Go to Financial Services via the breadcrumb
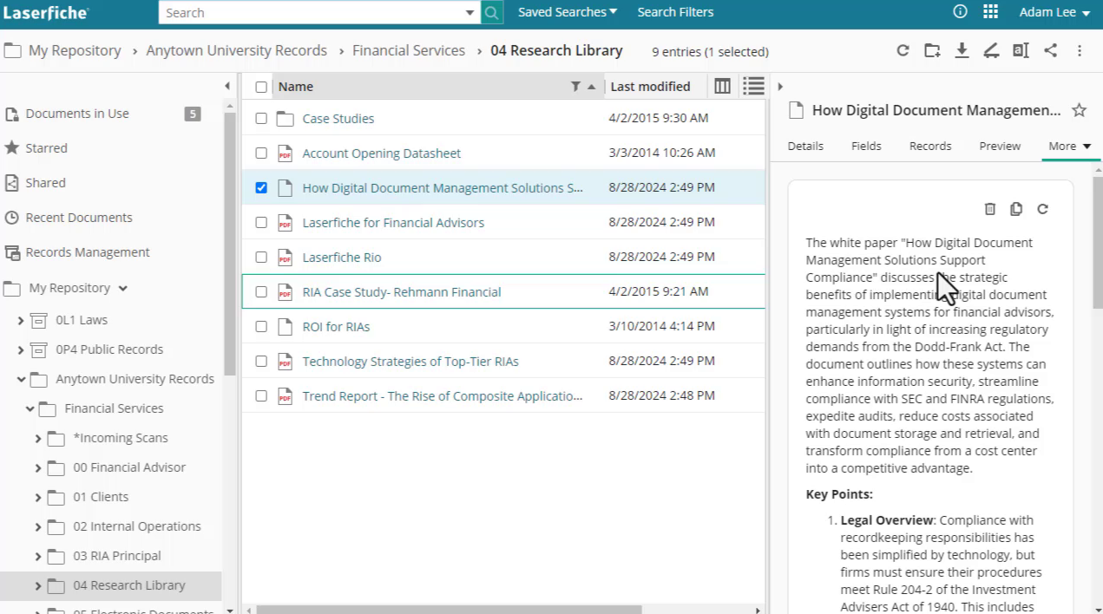This screenshot has width=1103, height=614. [x=408, y=51]
